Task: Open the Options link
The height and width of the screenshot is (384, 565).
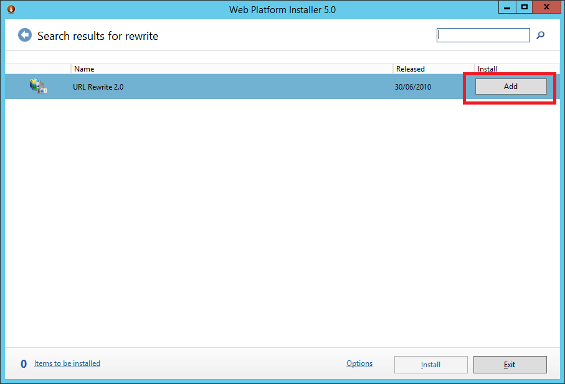Action: coord(359,363)
